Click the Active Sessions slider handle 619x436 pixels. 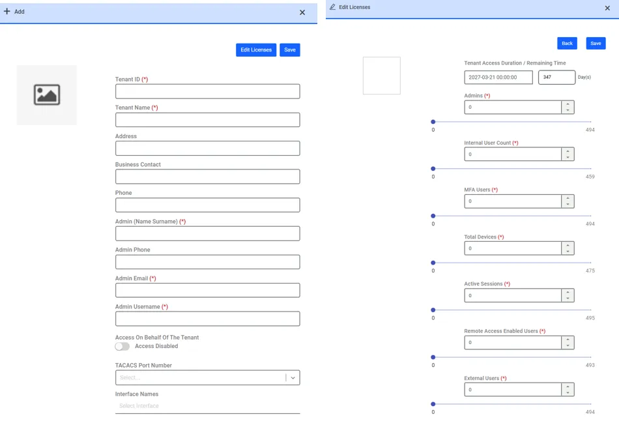click(x=433, y=310)
